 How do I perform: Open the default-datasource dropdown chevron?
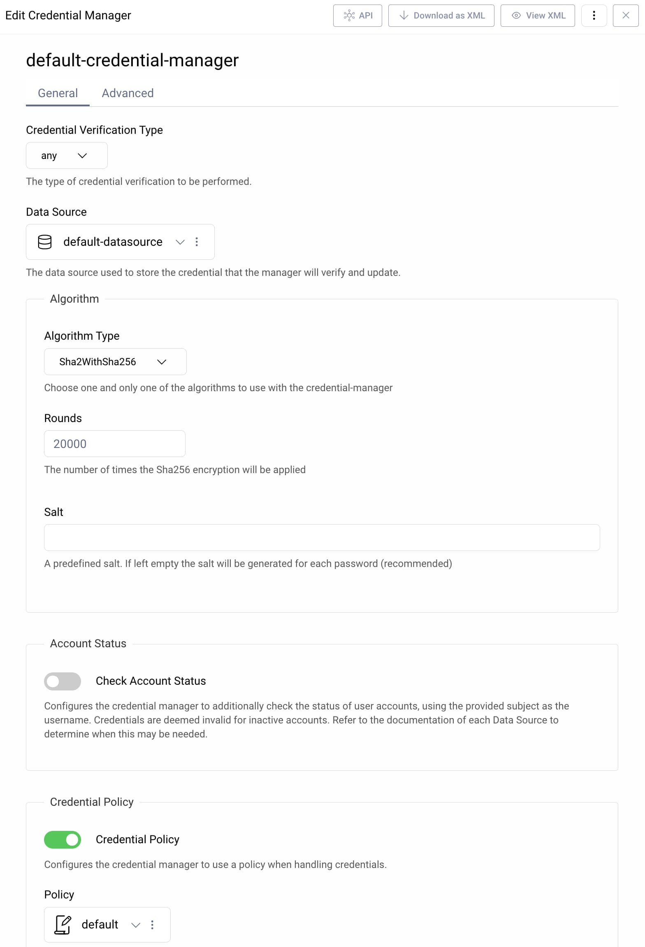pyautogui.click(x=180, y=242)
